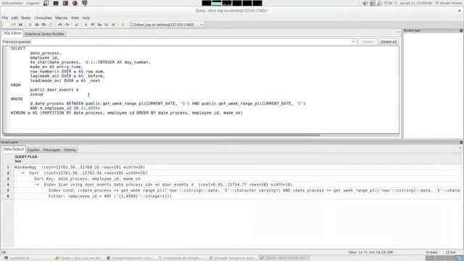Click the Execute pgScript icon
The image size is (464, 261).
(93, 25)
